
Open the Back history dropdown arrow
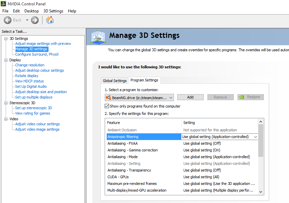tap(27, 20)
